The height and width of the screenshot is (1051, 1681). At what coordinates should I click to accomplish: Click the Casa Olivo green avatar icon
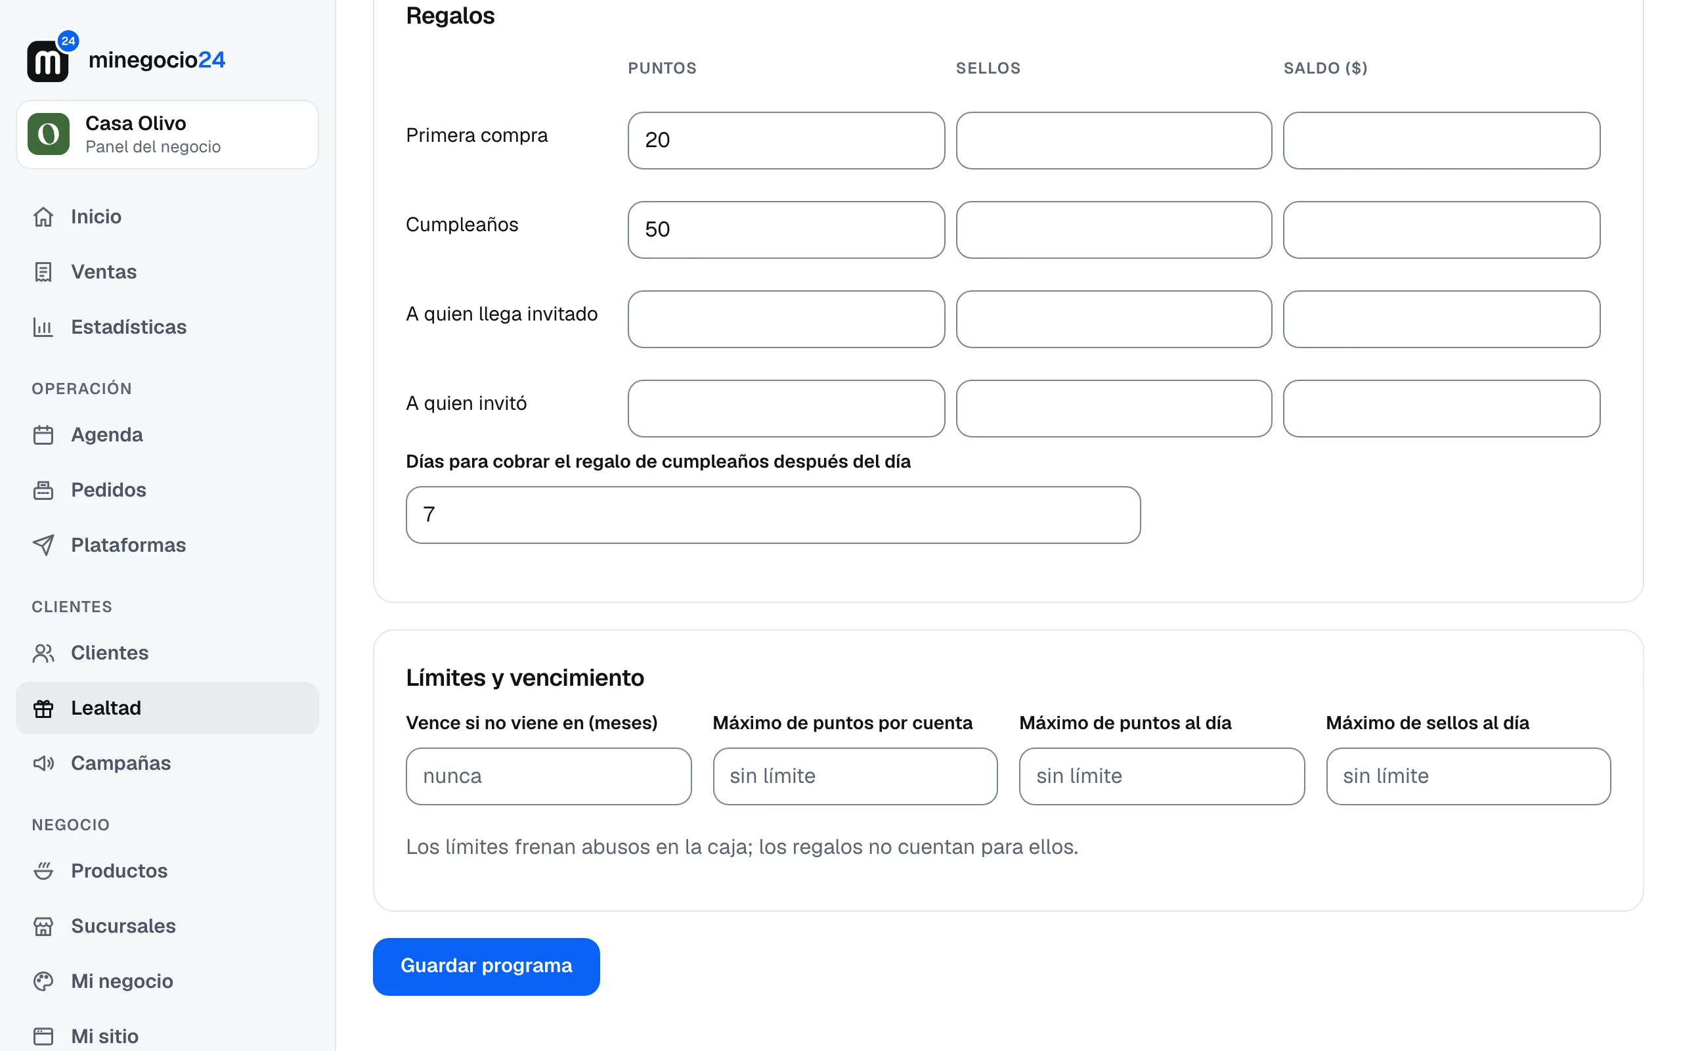(x=49, y=134)
